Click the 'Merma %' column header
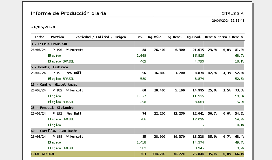272x160 pixels. coord(224,37)
